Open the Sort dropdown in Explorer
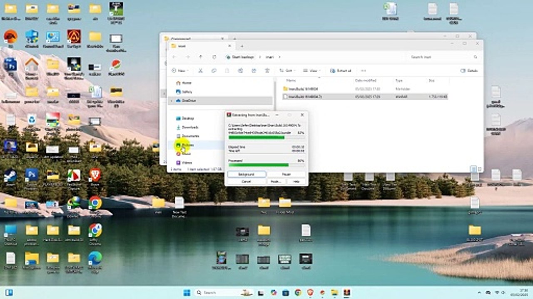The image size is (533, 299). pyautogui.click(x=287, y=71)
